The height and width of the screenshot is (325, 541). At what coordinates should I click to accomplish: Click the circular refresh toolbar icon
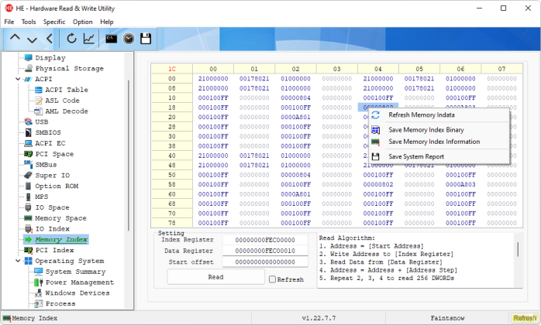[x=71, y=38]
